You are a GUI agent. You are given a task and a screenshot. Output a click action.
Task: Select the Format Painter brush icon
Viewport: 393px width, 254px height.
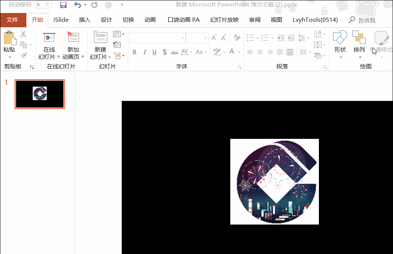point(23,55)
